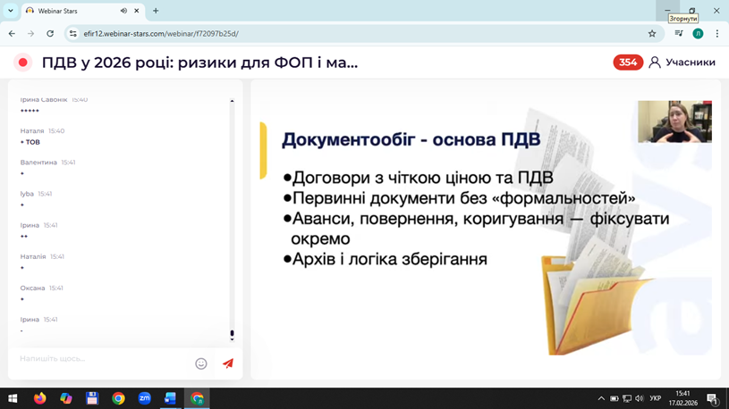The image size is (729, 409).
Task: Open the tab search dropdown arrow
Action: [x=11, y=11]
